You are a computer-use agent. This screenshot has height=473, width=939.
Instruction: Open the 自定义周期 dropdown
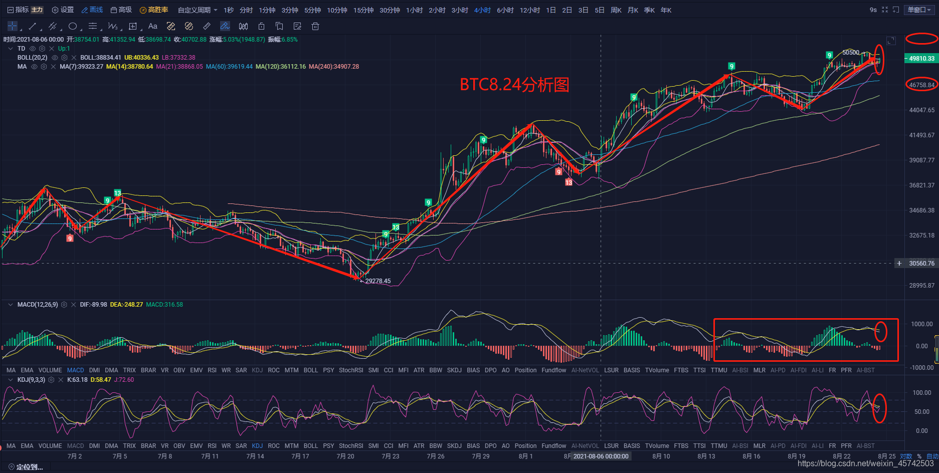tap(198, 10)
